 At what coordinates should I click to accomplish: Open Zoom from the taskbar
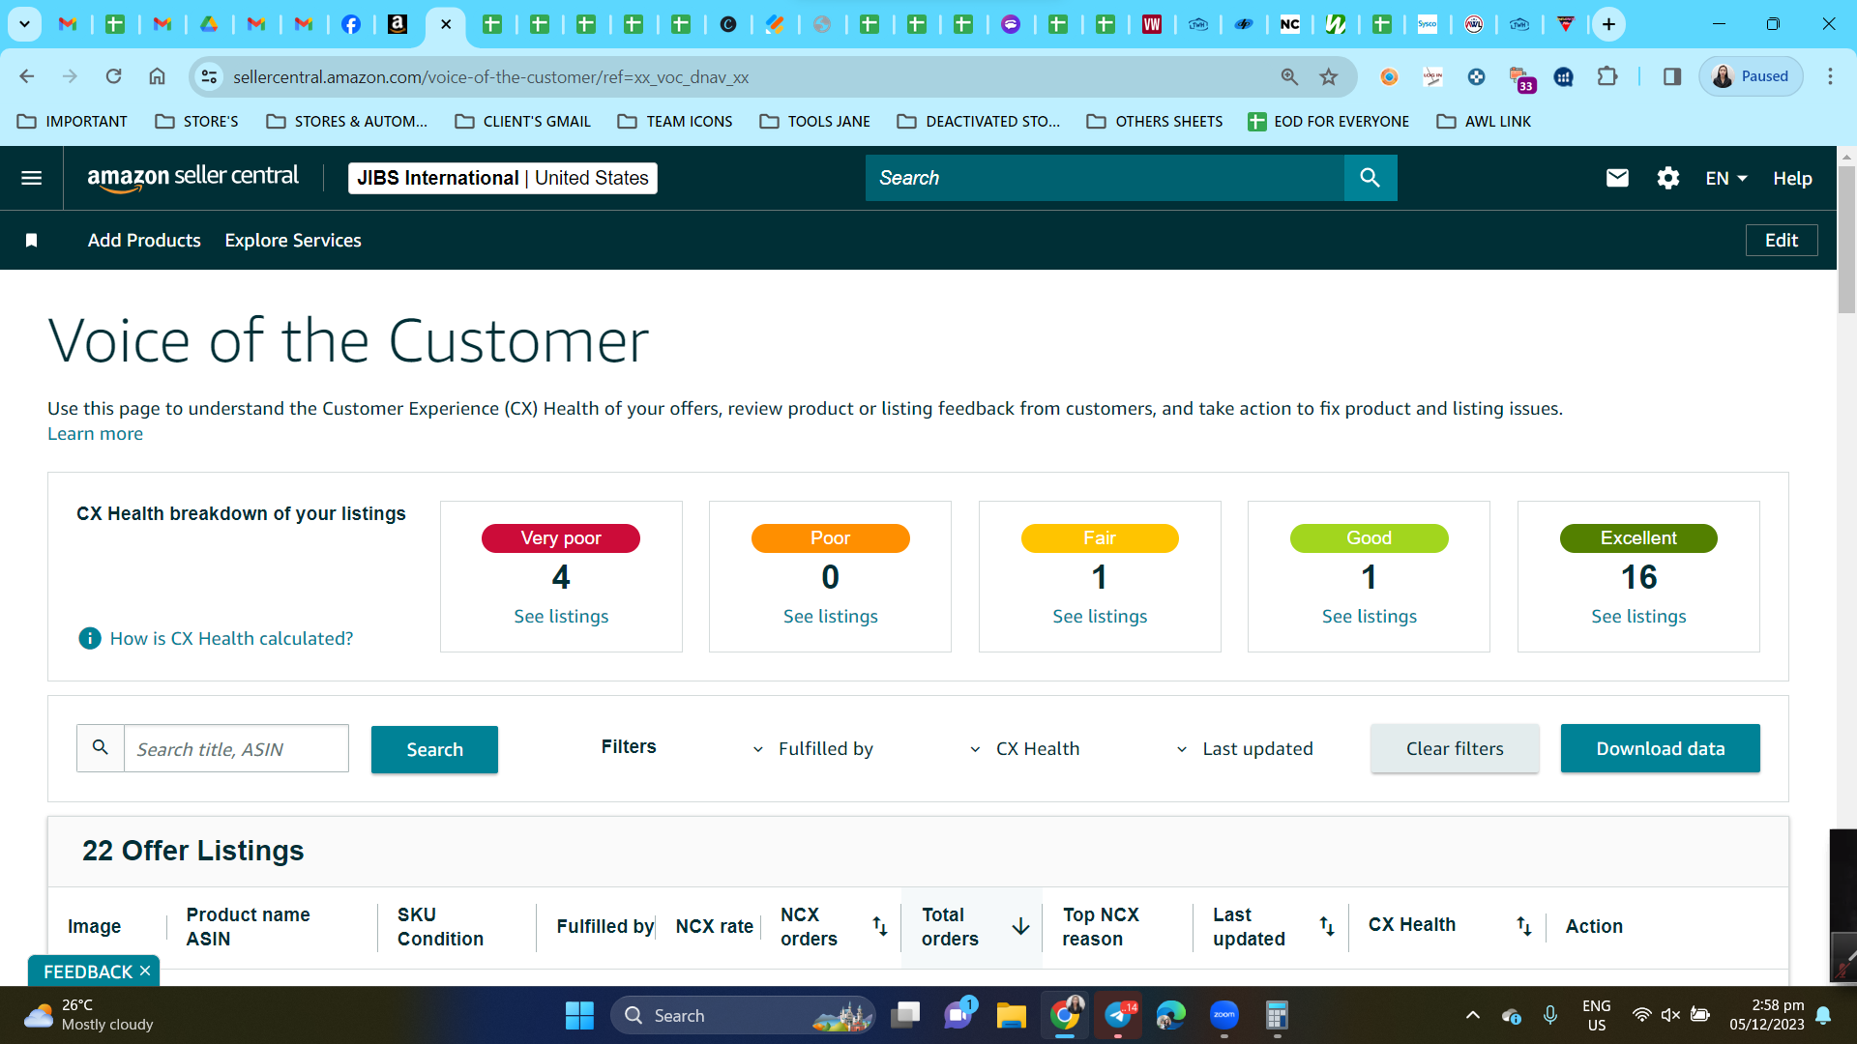[1224, 1015]
